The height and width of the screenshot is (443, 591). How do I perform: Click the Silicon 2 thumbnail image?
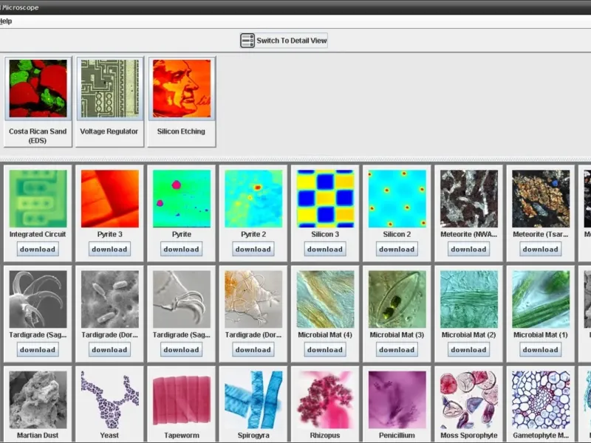[x=397, y=199]
